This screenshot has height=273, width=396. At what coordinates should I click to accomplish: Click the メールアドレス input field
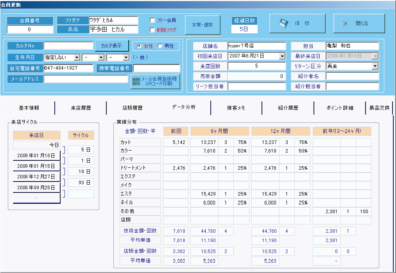86,79
